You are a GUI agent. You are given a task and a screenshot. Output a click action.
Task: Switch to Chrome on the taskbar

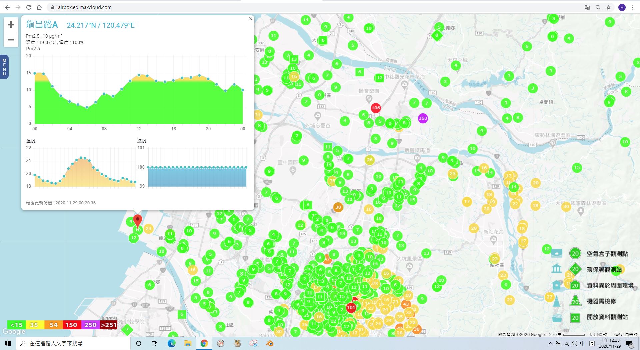(x=204, y=343)
